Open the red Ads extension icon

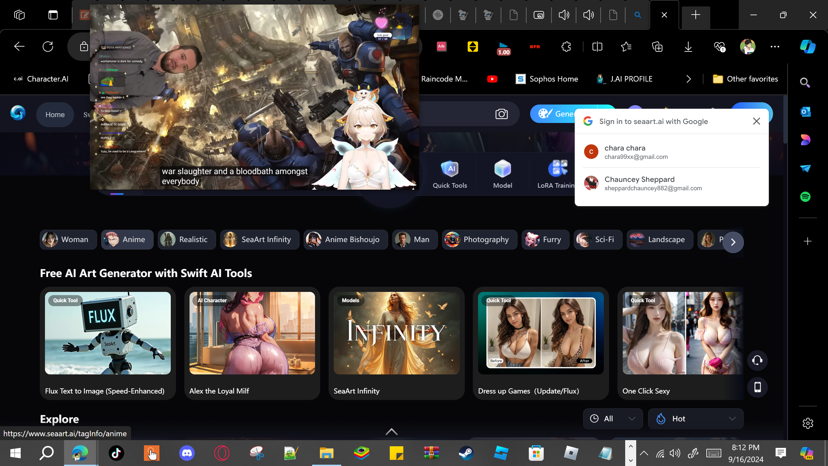[441, 47]
